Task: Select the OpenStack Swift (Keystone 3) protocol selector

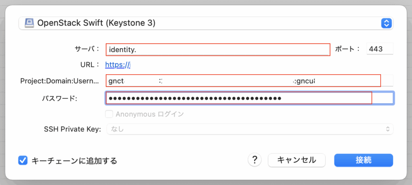Action: (x=206, y=23)
